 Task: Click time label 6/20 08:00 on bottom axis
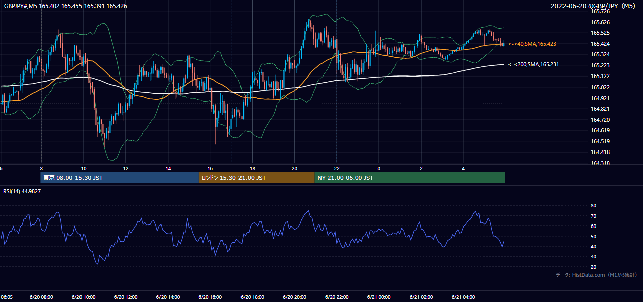(x=41, y=297)
